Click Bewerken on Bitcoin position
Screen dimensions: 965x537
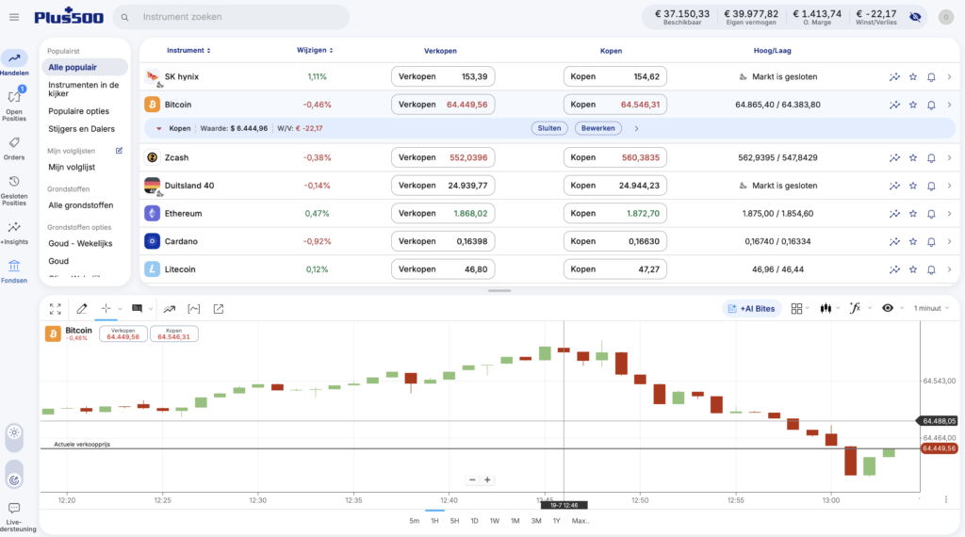597,128
